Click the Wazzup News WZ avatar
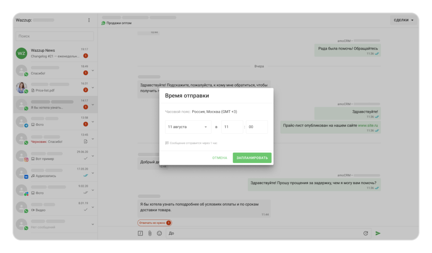Viewport: 432px width, 253px height. [21, 53]
